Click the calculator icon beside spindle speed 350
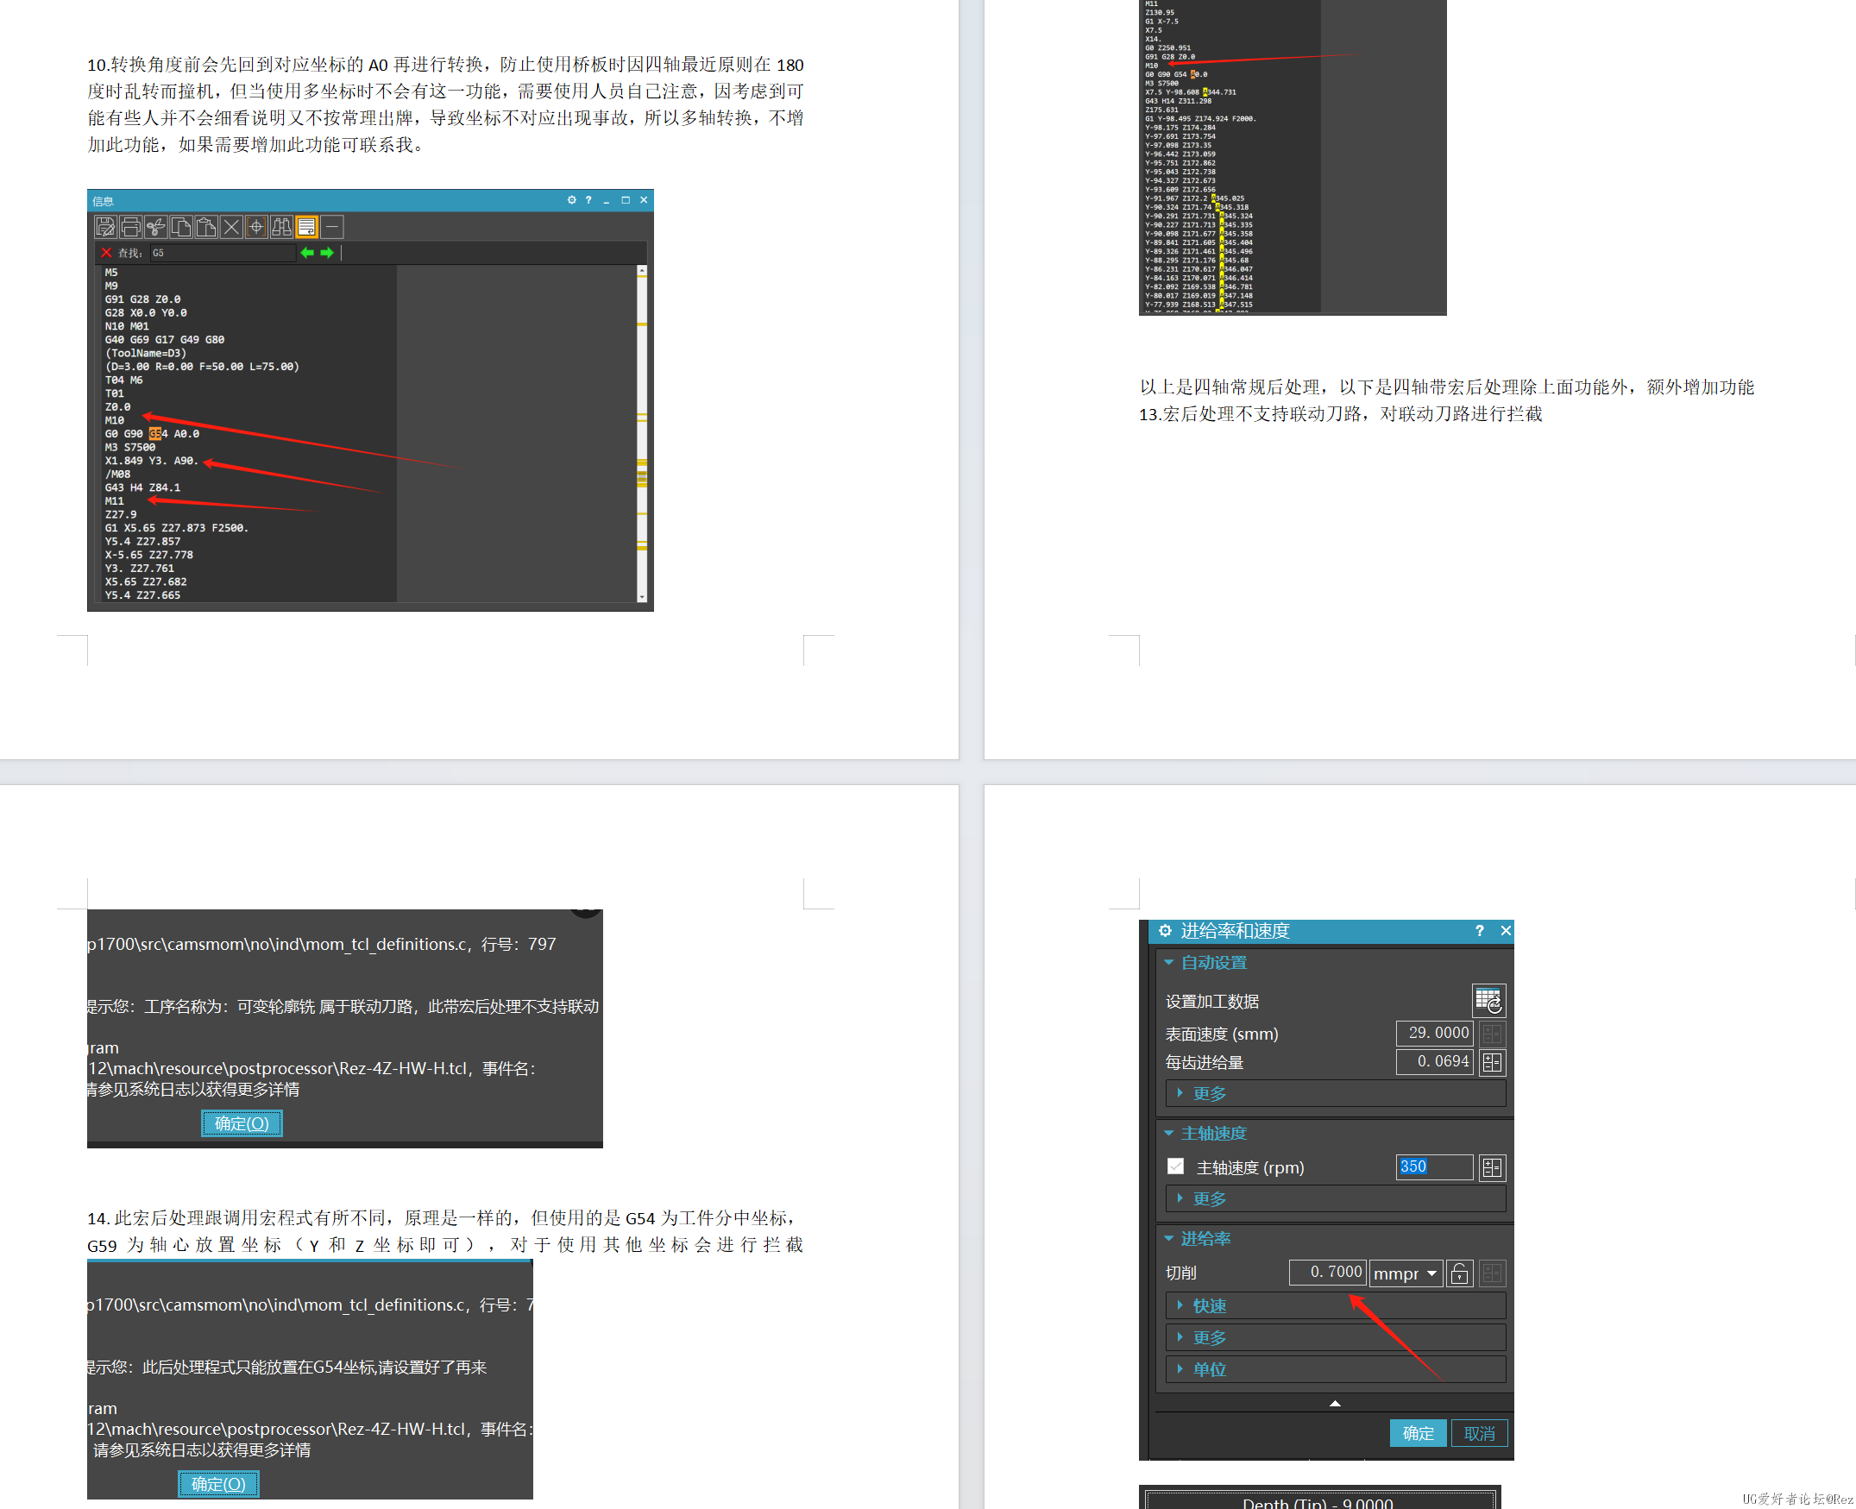1856x1509 pixels. 1492,1167
